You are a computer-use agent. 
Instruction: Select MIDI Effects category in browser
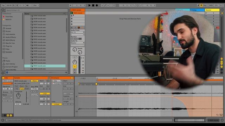click(x=10, y=40)
